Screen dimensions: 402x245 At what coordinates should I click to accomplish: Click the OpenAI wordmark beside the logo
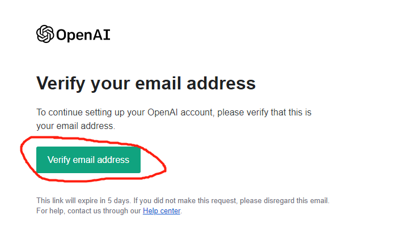[x=83, y=35]
